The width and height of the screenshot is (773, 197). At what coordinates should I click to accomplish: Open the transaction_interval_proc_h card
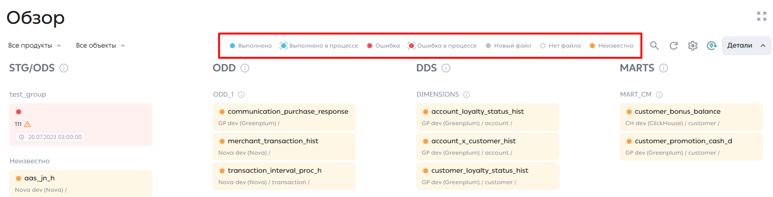tap(284, 176)
